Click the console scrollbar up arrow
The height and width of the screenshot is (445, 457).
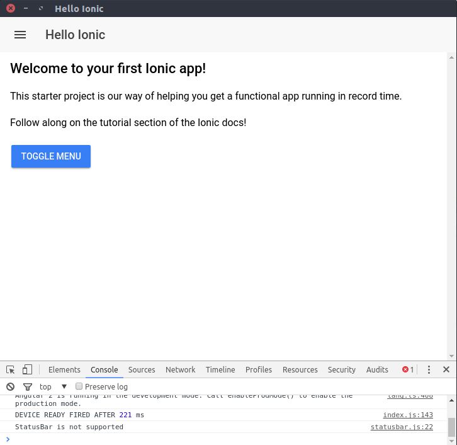click(x=451, y=400)
